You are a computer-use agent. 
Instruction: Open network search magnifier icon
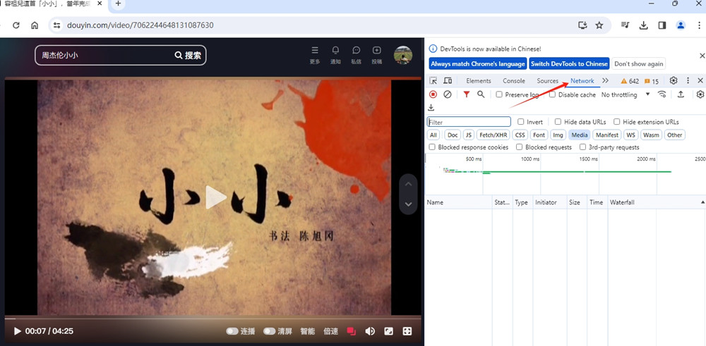[x=481, y=94]
